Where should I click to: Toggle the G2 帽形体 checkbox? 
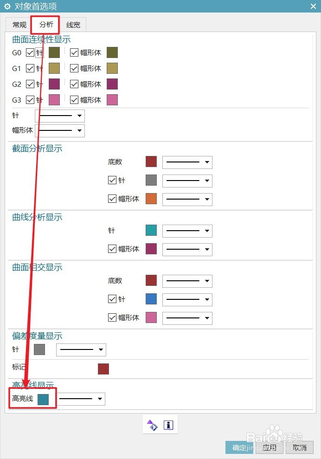coord(74,84)
